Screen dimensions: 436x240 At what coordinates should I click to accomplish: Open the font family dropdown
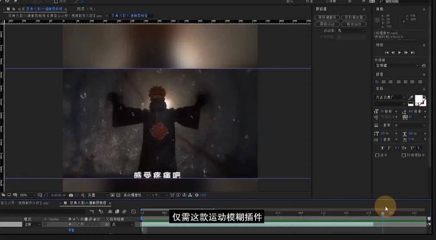click(x=390, y=97)
